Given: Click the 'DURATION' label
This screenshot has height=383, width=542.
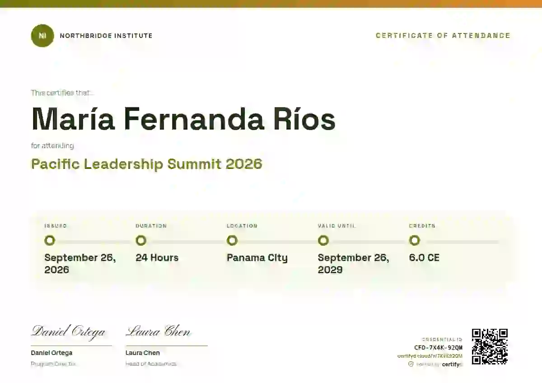Looking at the screenshot, I should (x=151, y=226).
